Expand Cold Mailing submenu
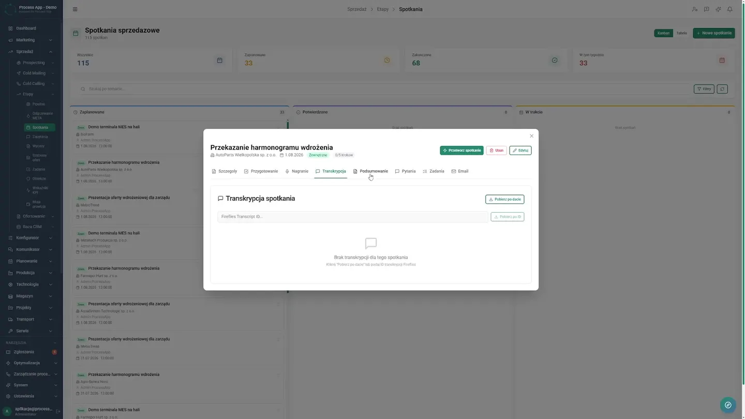Screen dimensions: 745x419 coord(35,73)
